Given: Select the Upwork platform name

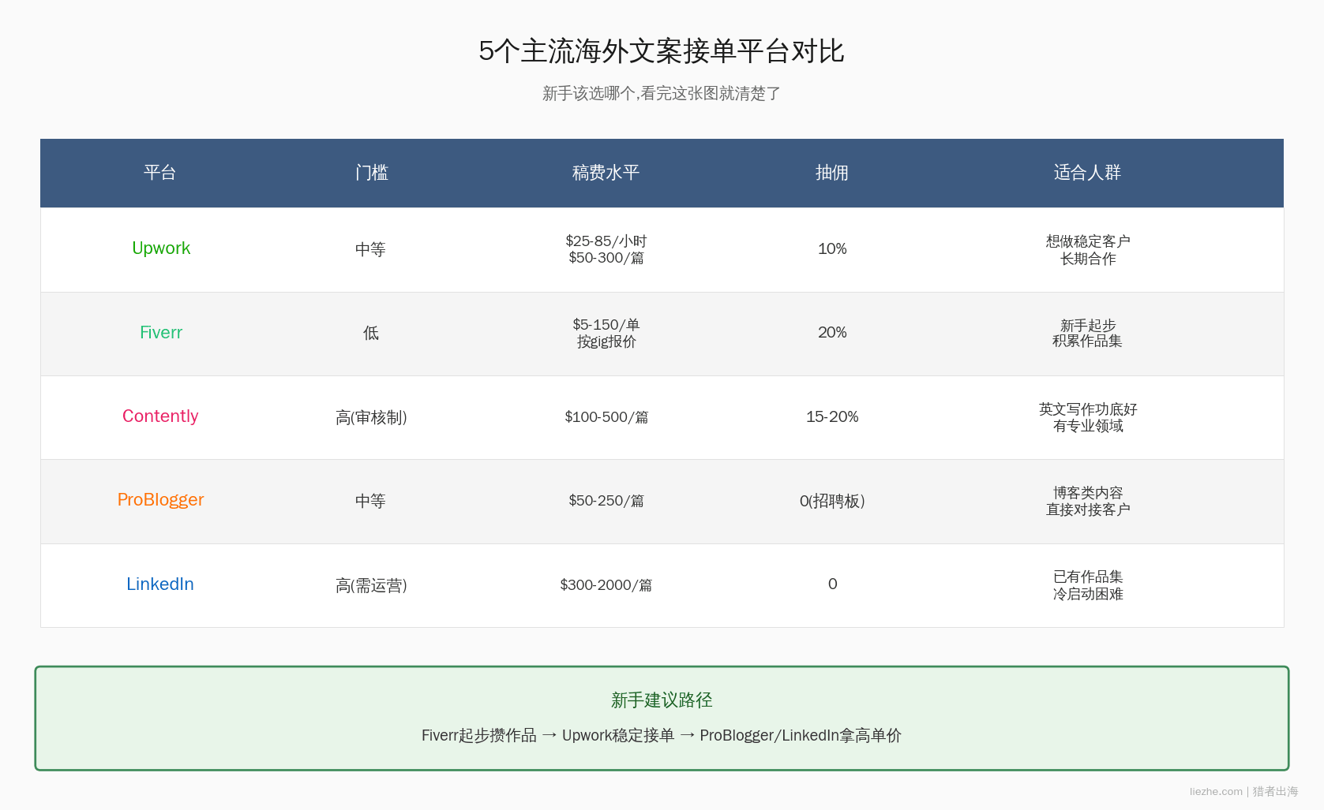Looking at the screenshot, I should [x=161, y=248].
